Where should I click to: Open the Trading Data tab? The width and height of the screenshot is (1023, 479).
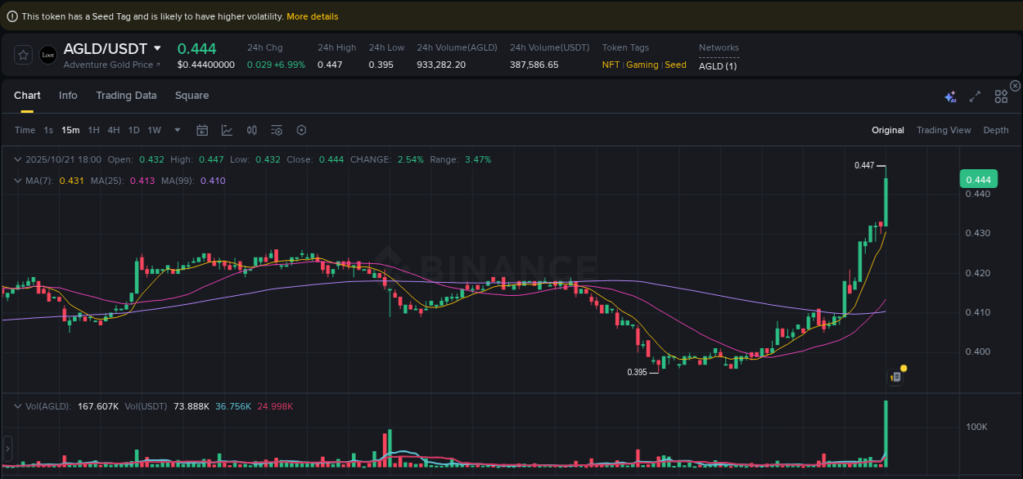coord(126,96)
